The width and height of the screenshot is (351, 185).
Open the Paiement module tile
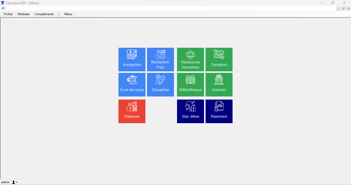tap(219, 111)
